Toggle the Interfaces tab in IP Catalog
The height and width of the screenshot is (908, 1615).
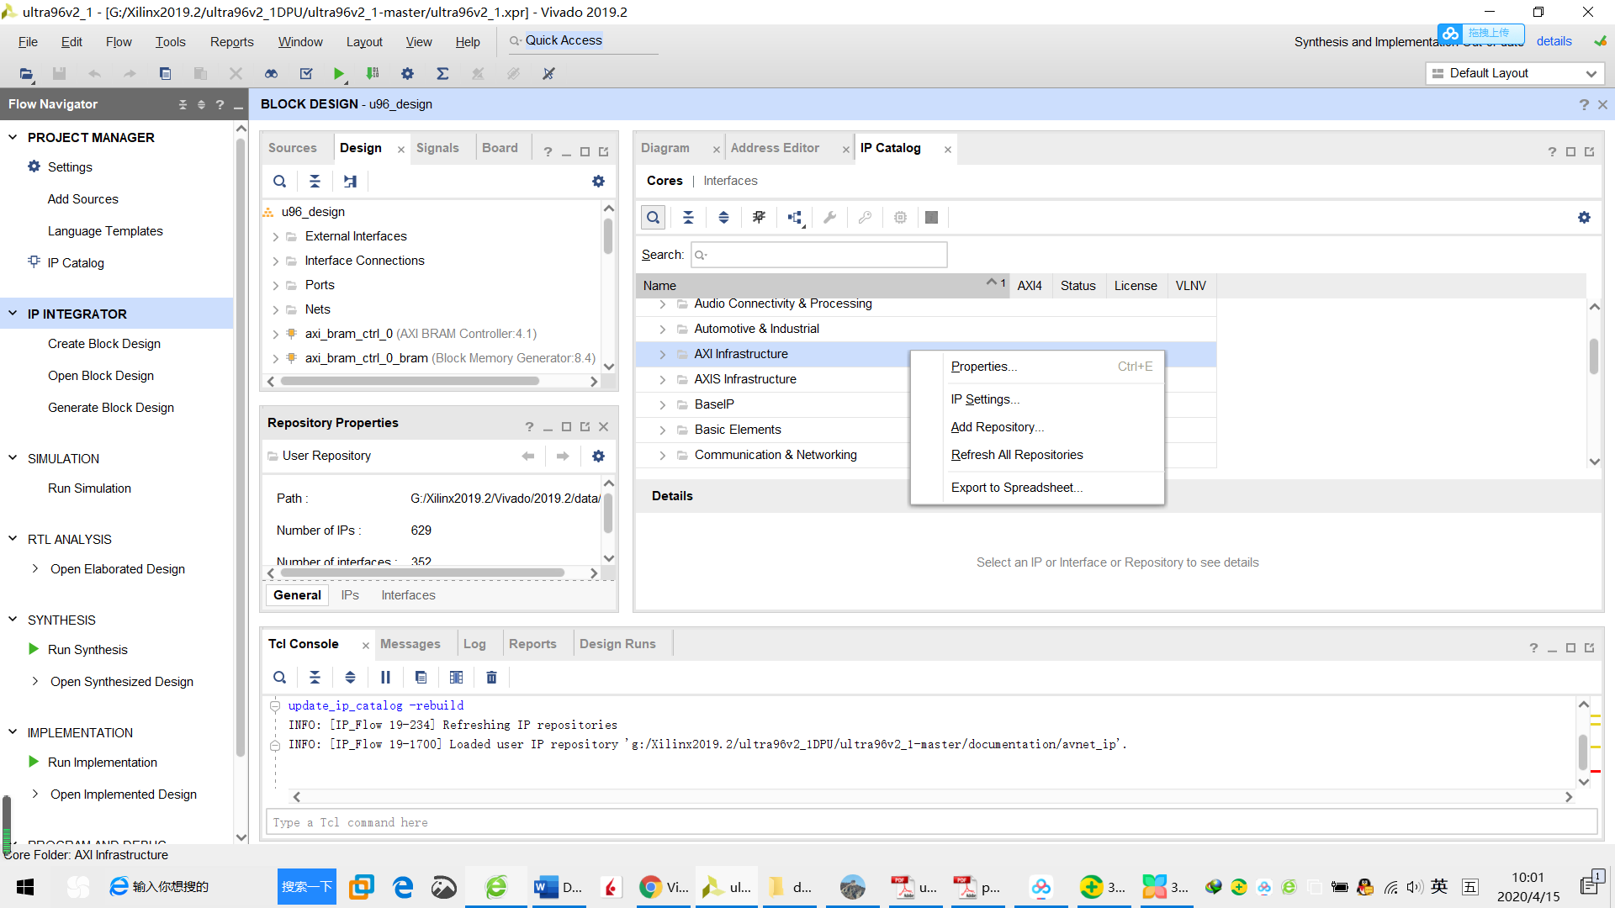(730, 180)
